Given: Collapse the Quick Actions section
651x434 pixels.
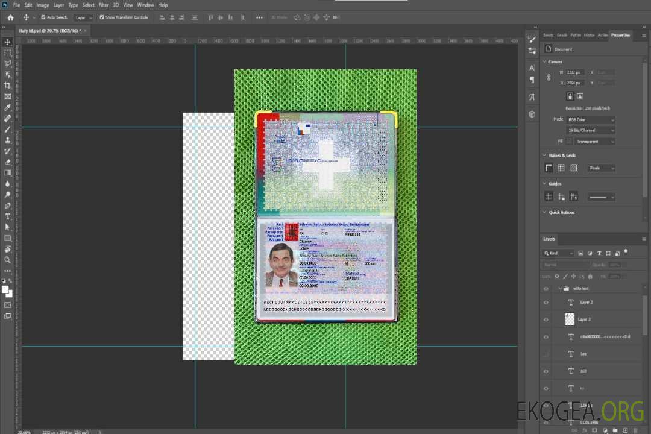Looking at the screenshot, I should tap(545, 212).
